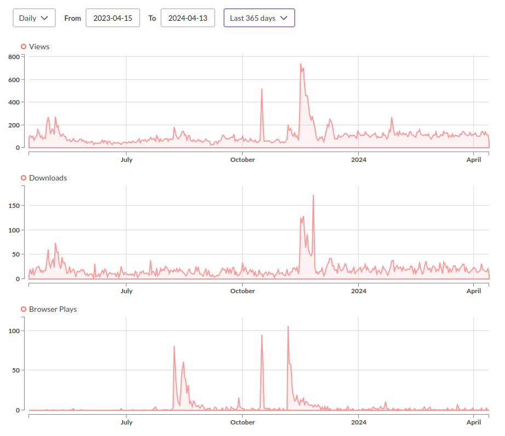The image size is (505, 436).
Task: Click the October label under Browser Plays chart
Action: click(243, 422)
